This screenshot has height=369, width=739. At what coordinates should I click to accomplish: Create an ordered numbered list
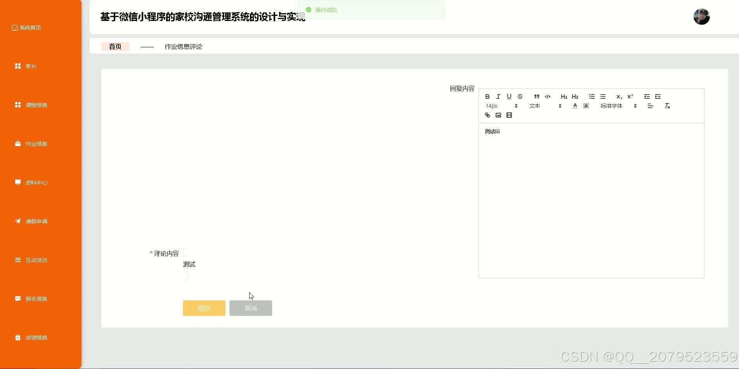point(592,97)
